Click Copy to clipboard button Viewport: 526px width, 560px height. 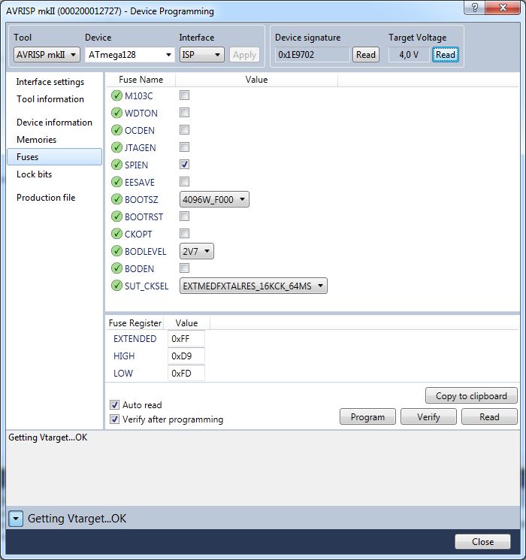[471, 395]
